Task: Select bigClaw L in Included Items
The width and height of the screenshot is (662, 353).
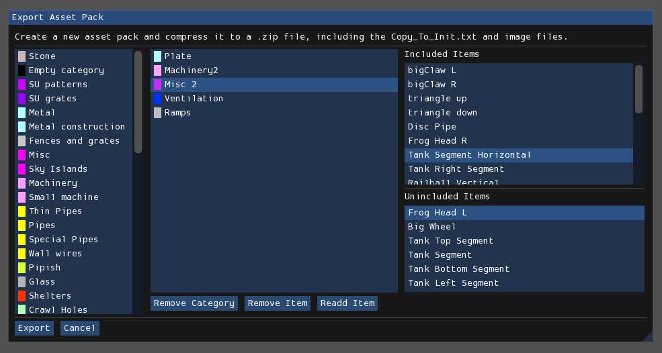Action: pos(519,70)
